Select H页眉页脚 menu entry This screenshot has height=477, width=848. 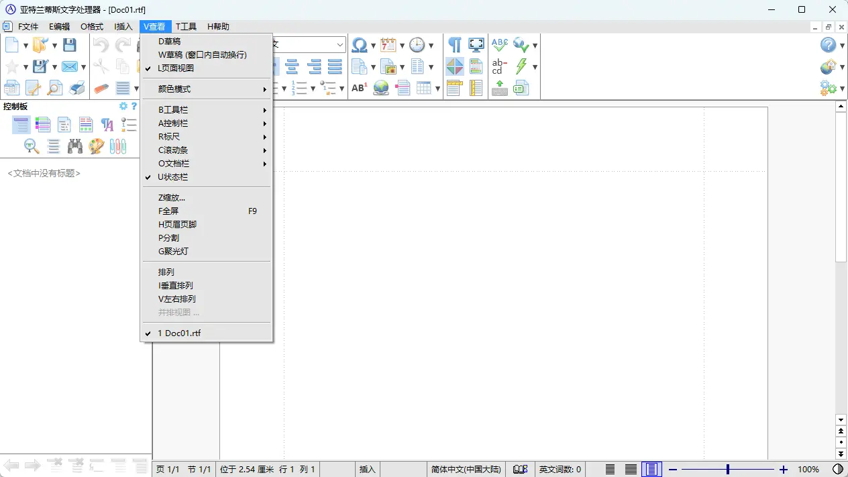[x=206, y=225]
